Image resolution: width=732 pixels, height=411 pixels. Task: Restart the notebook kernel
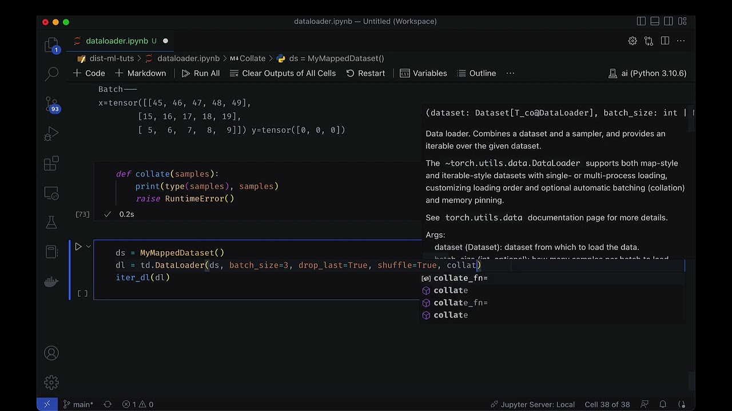(x=365, y=73)
